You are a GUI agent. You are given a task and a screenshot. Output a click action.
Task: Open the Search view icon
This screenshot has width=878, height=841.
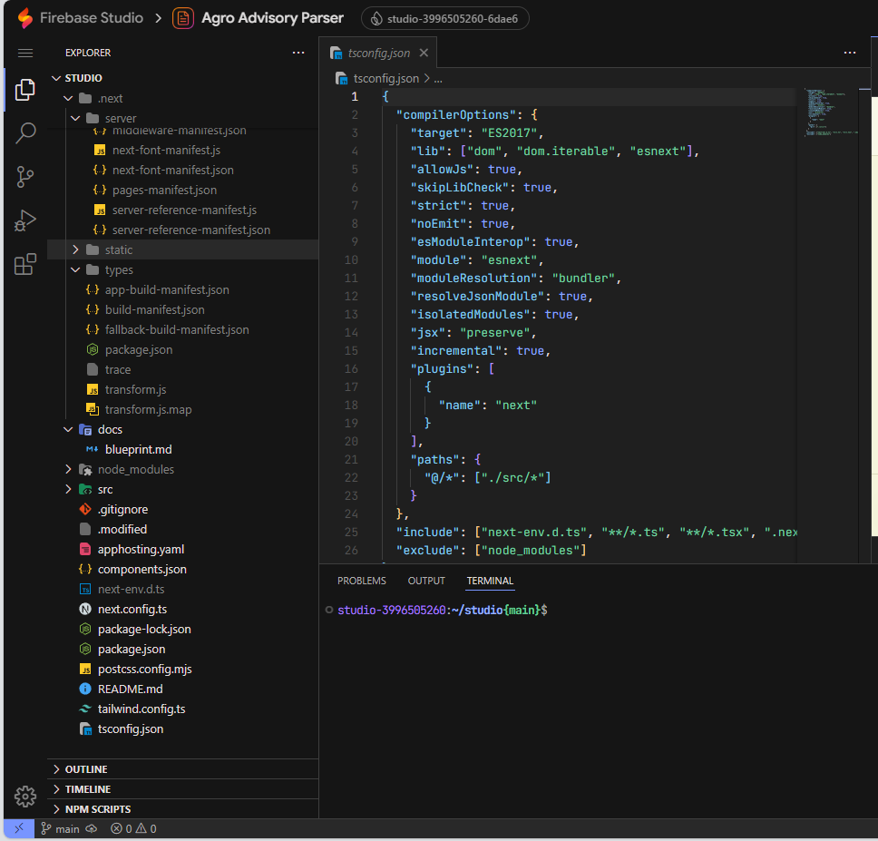pos(25,133)
